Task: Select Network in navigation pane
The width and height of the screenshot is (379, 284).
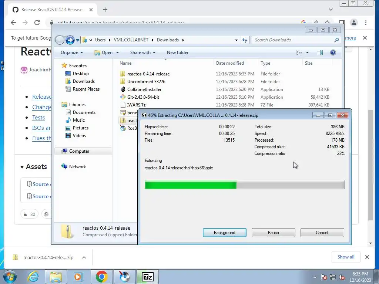Action: tap(77, 167)
